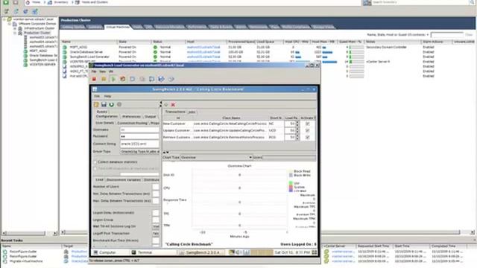Click the green refresh icon in SwingBench toolbar
The width and height of the screenshot is (477, 268).
click(x=111, y=104)
